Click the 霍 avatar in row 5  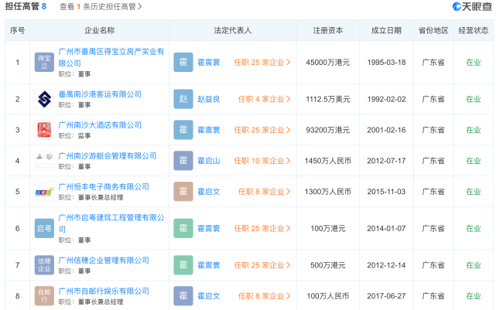tap(183, 192)
